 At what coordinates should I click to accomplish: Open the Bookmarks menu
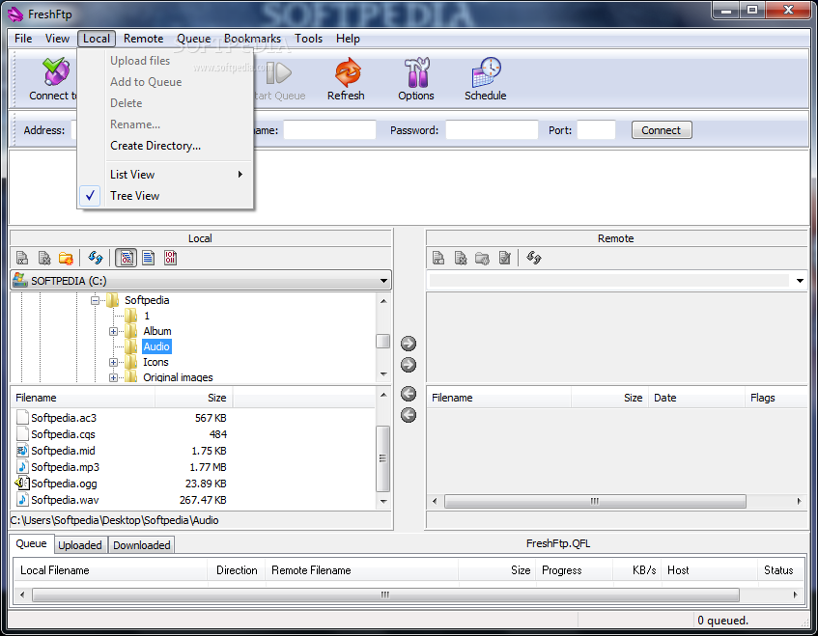tap(252, 39)
